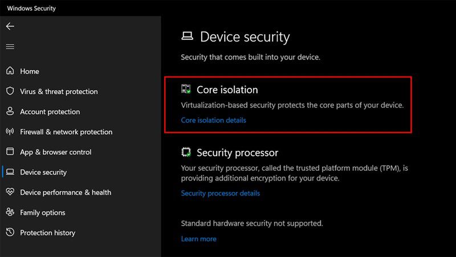Click the Firewall antenna icon
The height and width of the screenshot is (257, 456).
[10, 131]
